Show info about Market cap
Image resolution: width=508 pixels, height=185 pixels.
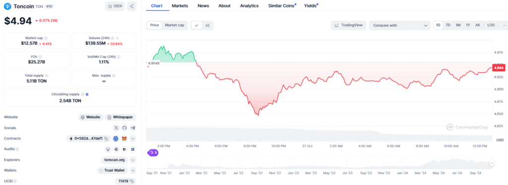coord(46,38)
